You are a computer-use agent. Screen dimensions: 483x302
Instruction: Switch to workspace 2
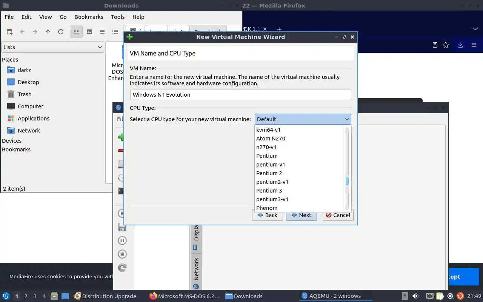pyautogui.click(x=26, y=296)
